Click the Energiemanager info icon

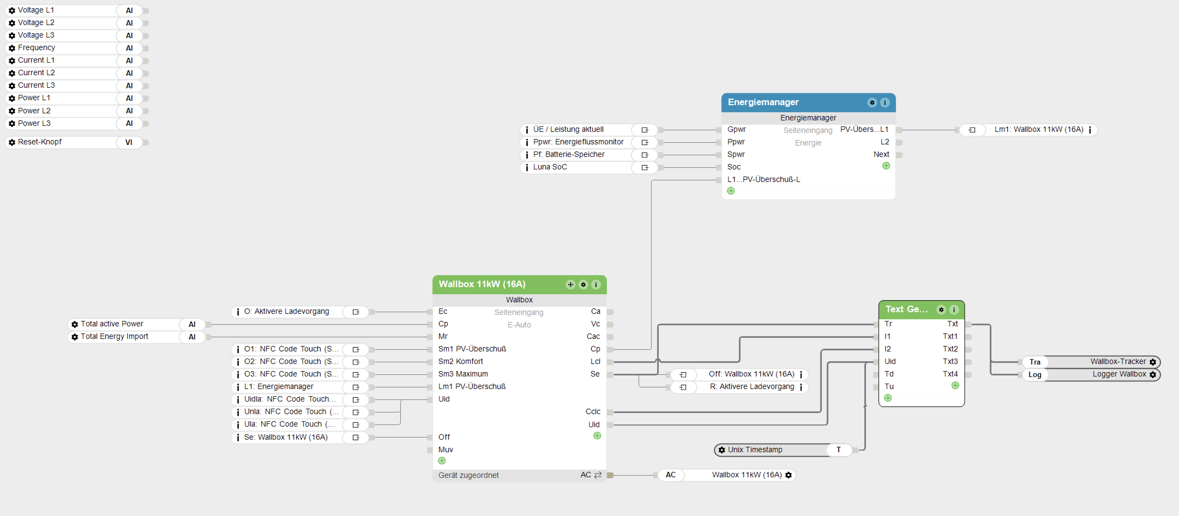pyautogui.click(x=885, y=102)
